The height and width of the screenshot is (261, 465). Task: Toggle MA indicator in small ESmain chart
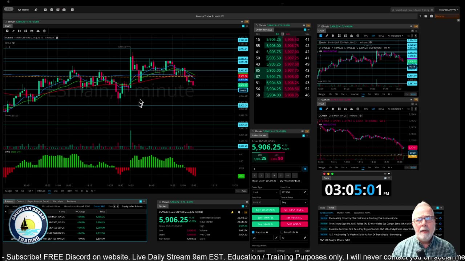click(x=373, y=36)
